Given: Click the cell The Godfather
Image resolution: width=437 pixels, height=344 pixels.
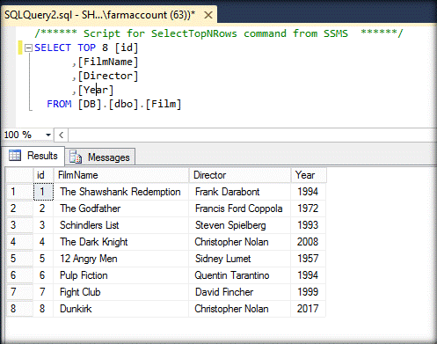Looking at the screenshot, I should (x=121, y=209).
